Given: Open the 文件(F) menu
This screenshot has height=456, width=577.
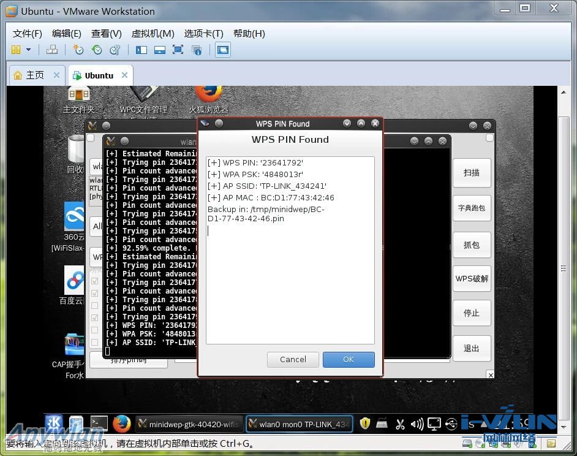Looking at the screenshot, I should click(27, 34).
